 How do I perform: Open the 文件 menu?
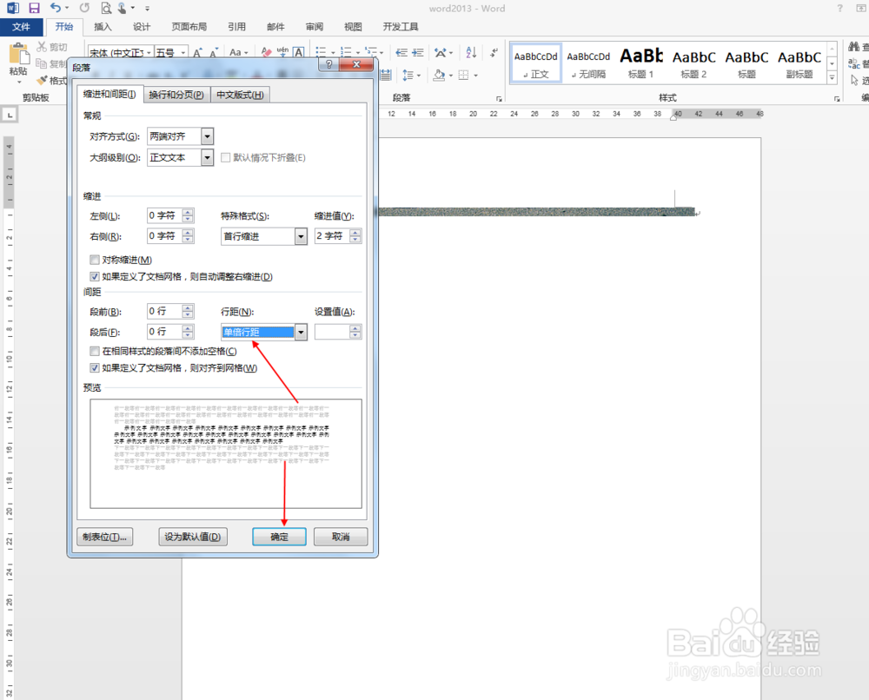[x=21, y=27]
